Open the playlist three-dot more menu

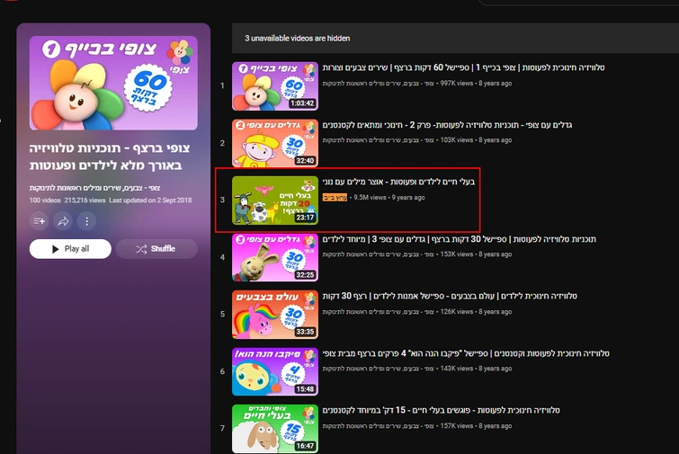[86, 221]
